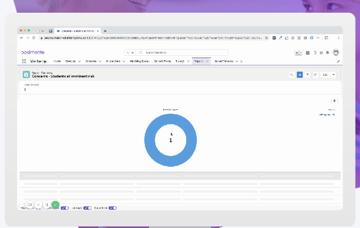Viewport: 360px width, 228px height.
Task: Click the report search icon
Action: 292,74
